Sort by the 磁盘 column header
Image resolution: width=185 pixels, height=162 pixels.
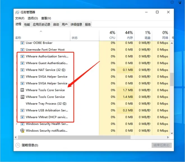click(x=143, y=35)
